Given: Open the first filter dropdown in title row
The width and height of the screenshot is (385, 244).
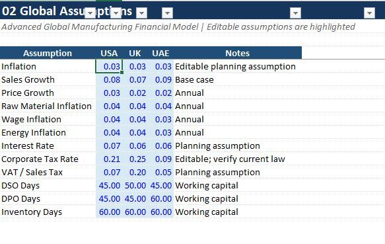Looking at the screenshot, I should [x=90, y=13].
